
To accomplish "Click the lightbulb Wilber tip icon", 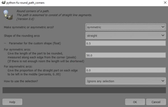I will tap(8, 15).
